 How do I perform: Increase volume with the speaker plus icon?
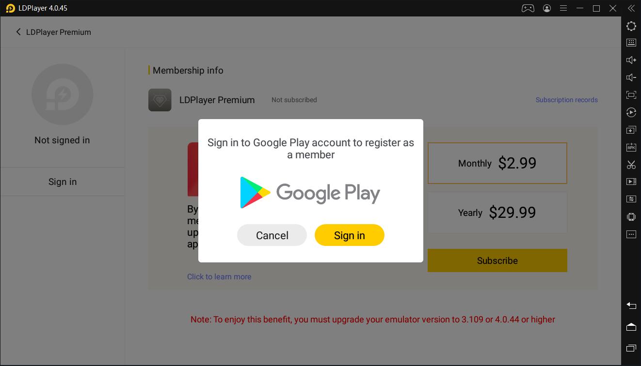pos(631,60)
